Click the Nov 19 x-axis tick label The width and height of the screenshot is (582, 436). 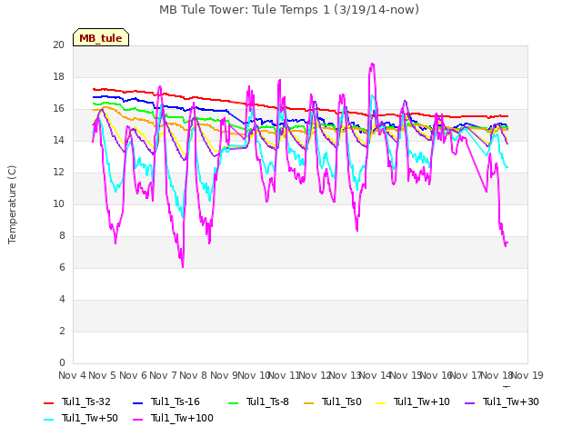click(527, 375)
